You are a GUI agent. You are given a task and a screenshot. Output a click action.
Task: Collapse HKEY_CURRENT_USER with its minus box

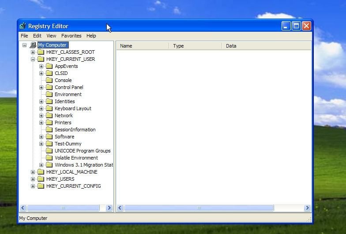[x=33, y=59]
